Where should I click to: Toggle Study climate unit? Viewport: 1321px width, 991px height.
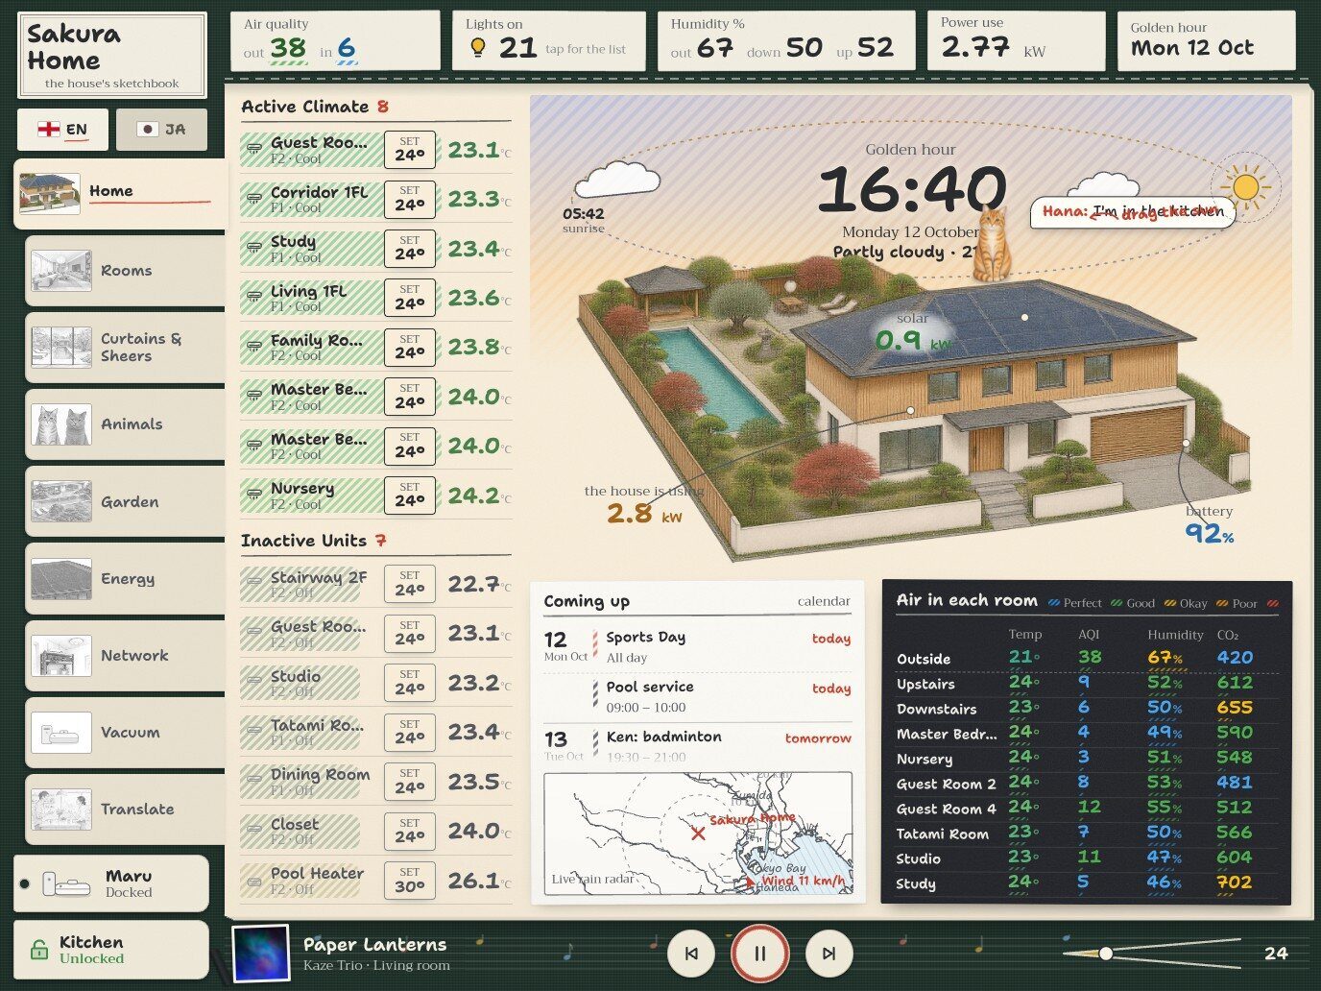tap(311, 249)
